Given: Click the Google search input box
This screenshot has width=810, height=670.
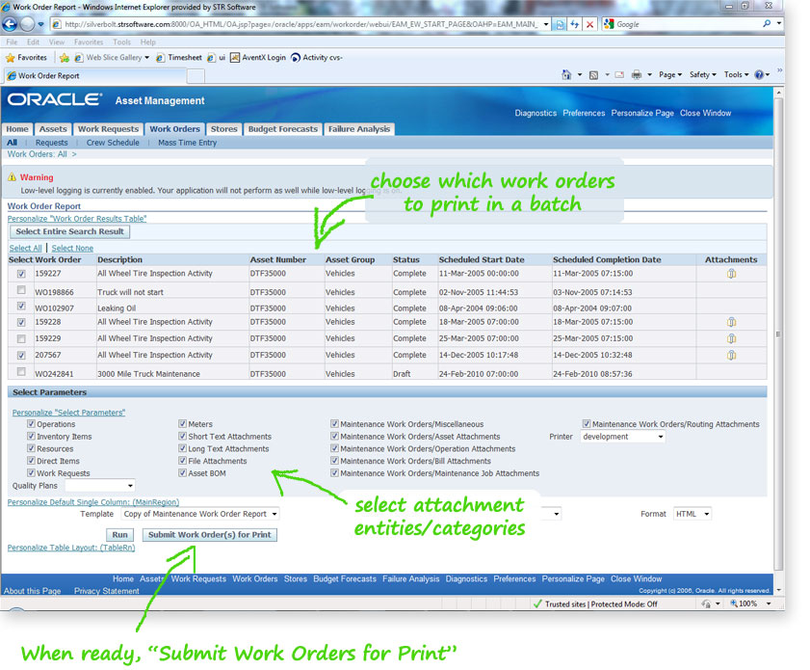Looking at the screenshot, I should tap(687, 24).
